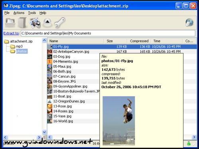Click file list horizontal scroll right arrow
The width and height of the screenshot is (199, 149).
pyautogui.click(x=194, y=137)
